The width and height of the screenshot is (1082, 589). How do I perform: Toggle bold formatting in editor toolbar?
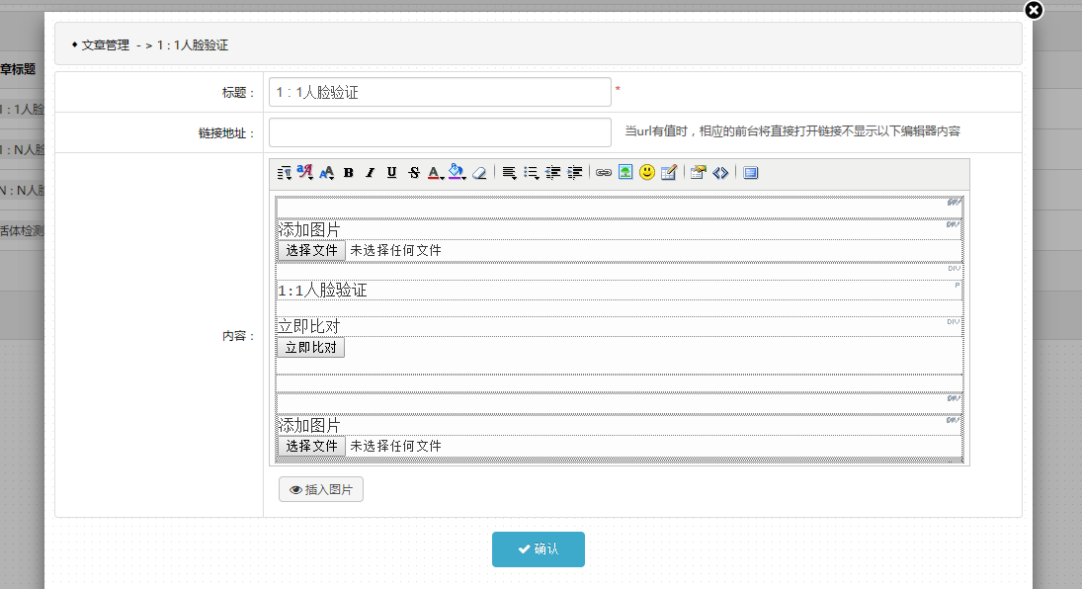[349, 173]
